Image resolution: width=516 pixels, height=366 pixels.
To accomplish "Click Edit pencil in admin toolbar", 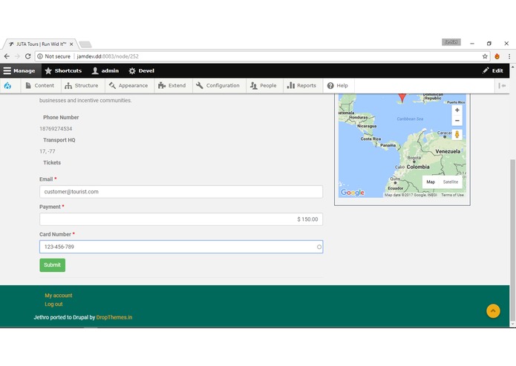I will (x=493, y=70).
